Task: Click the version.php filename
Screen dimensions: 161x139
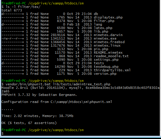Action: coord(105,74)
